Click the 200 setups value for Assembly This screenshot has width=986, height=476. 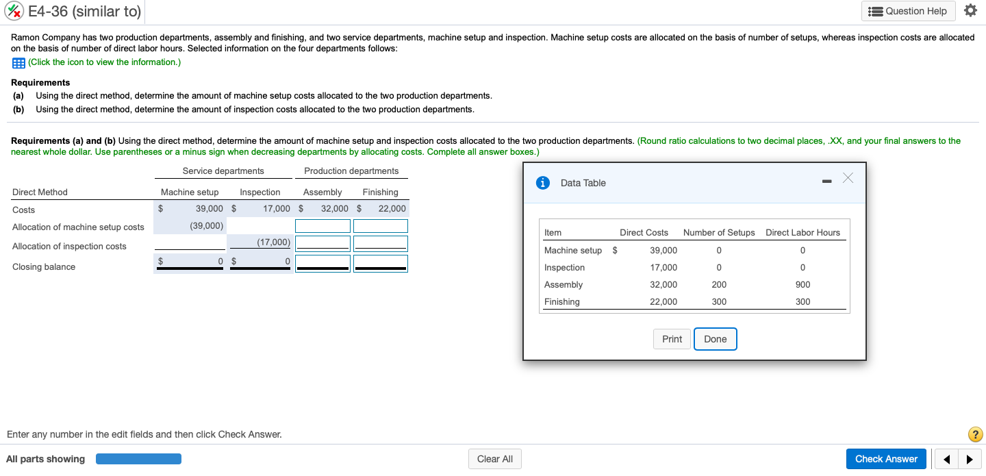tap(719, 284)
